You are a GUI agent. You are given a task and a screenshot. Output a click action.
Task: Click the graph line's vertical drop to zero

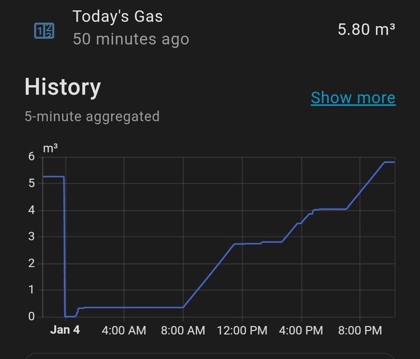coord(64,247)
